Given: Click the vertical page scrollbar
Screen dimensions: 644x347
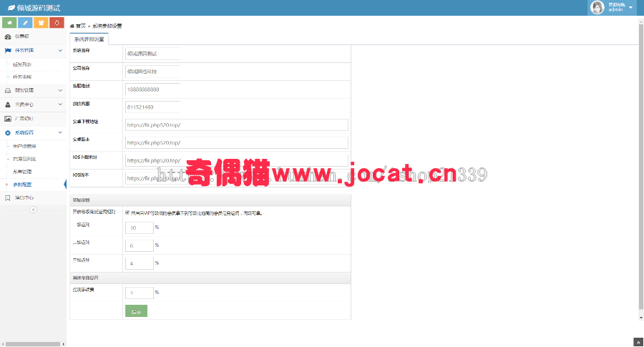Looking at the screenshot, I should (641, 166).
